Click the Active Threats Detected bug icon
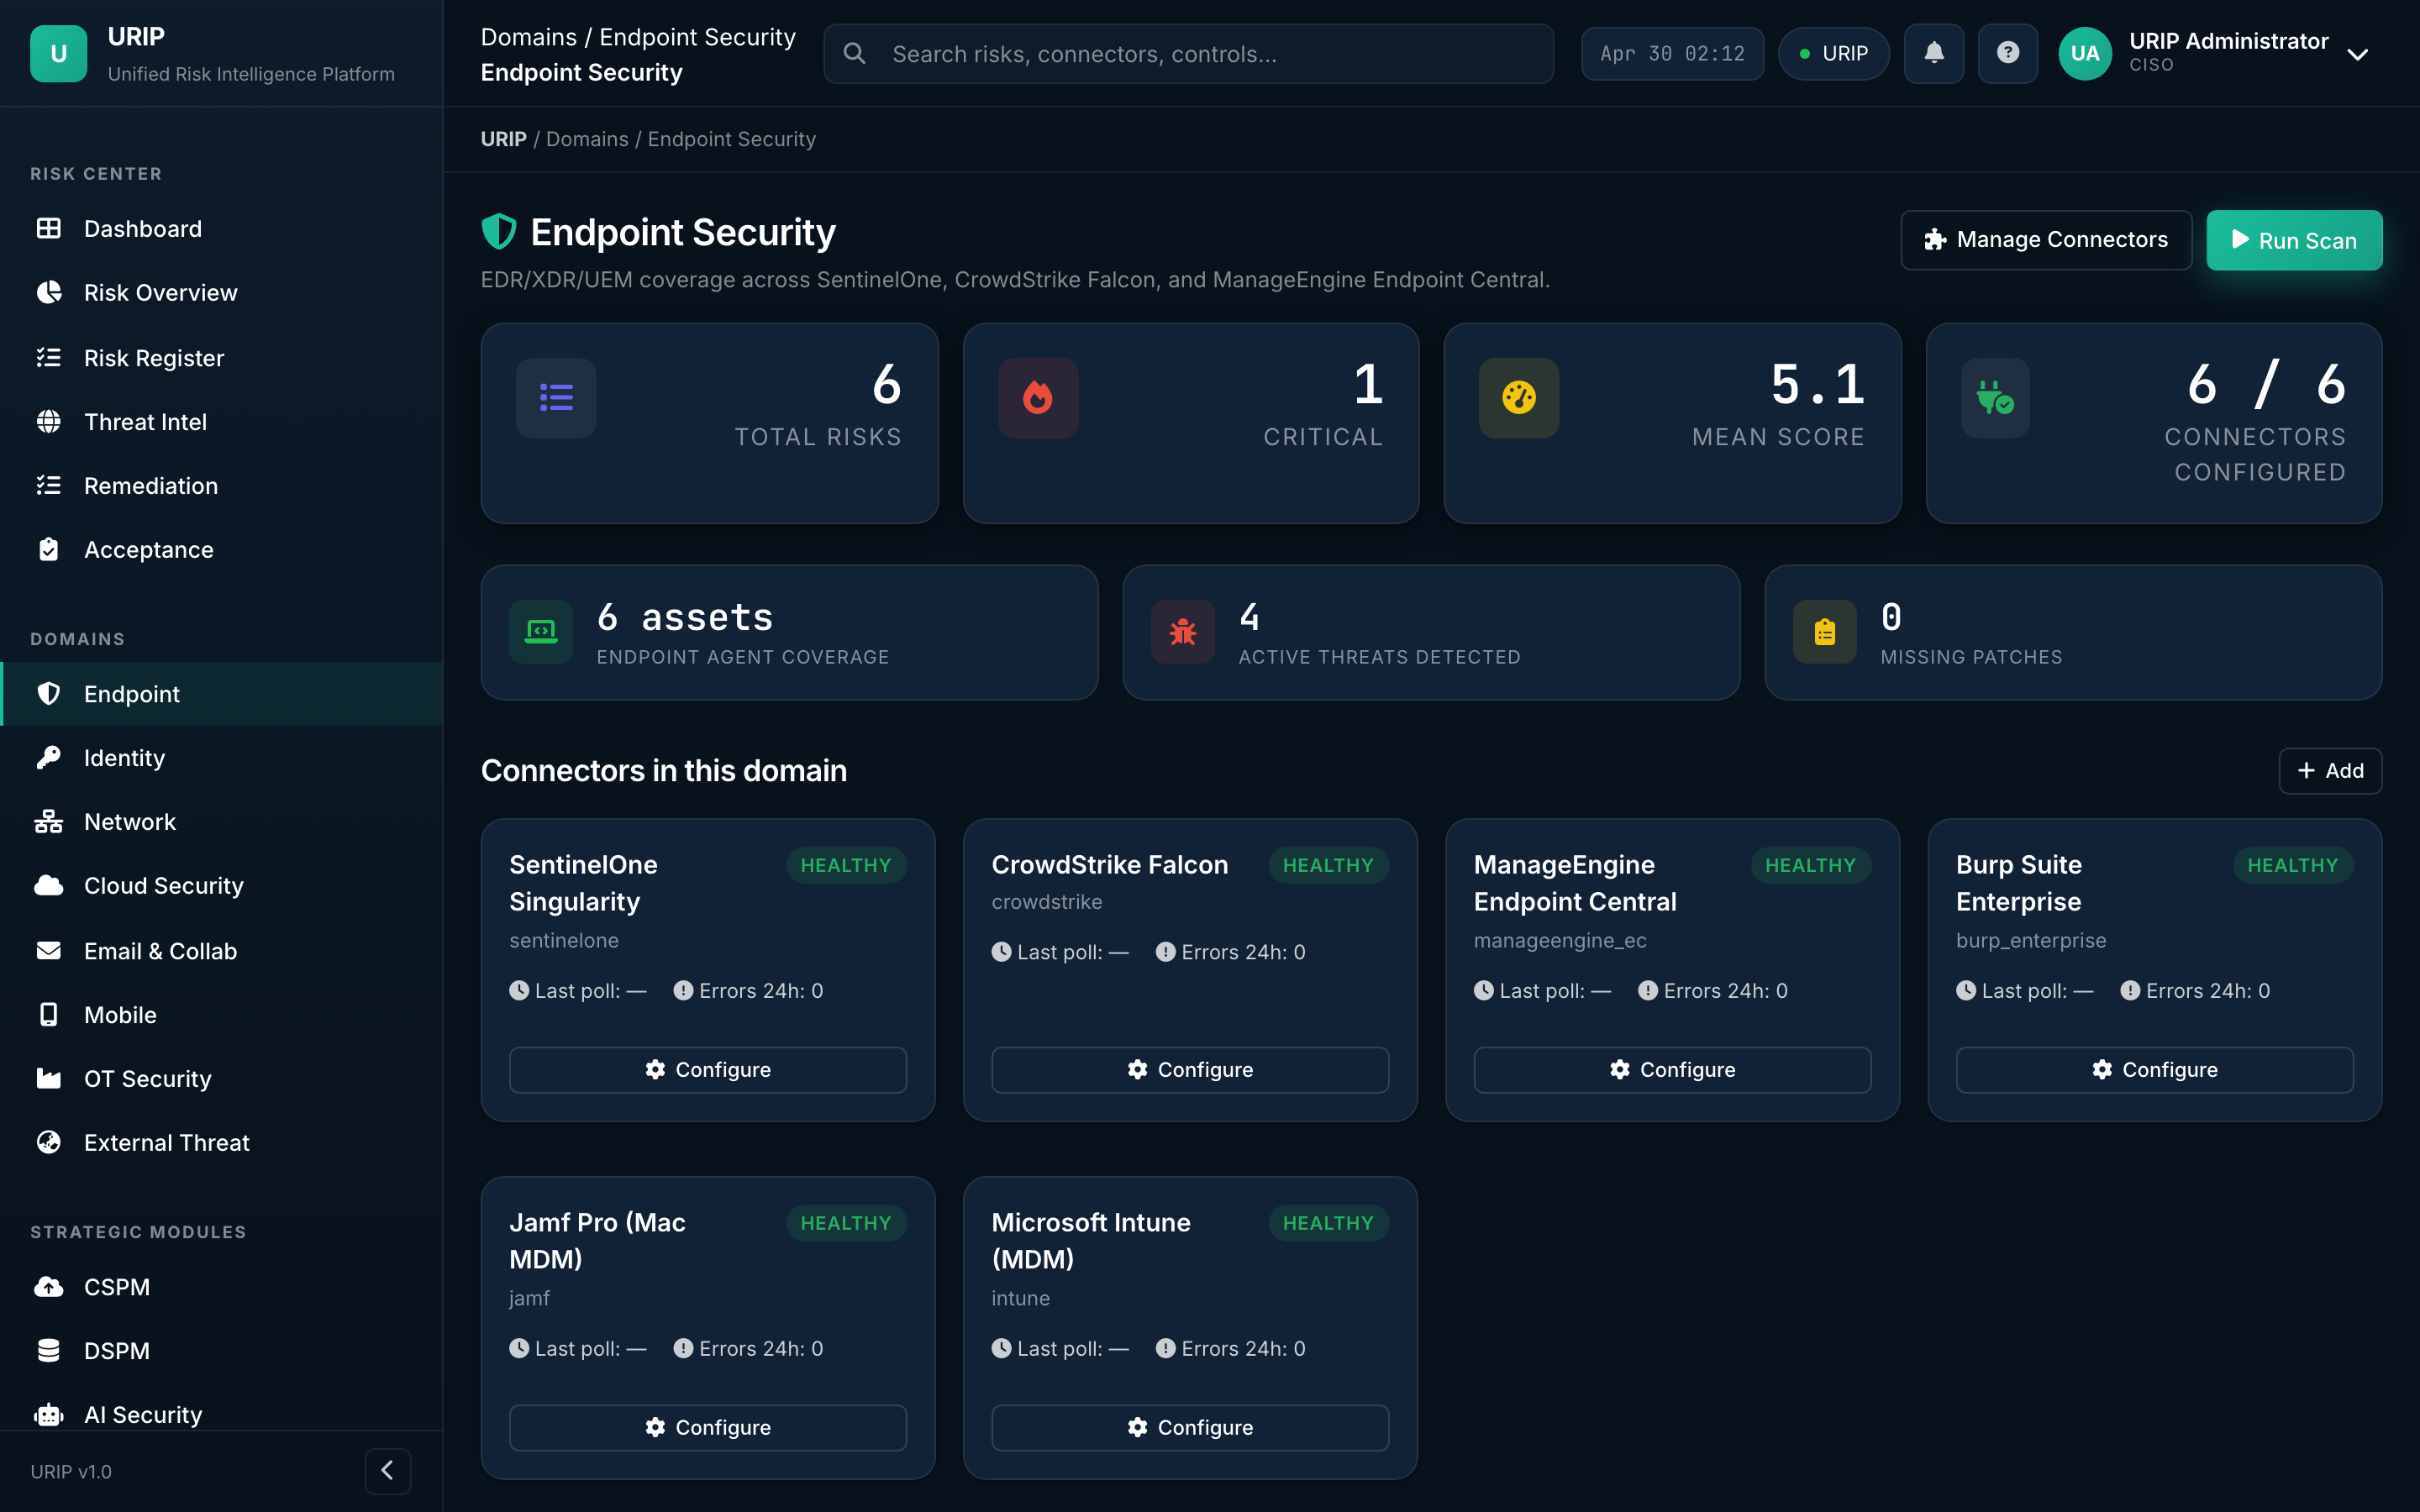The height and width of the screenshot is (1512, 2420). point(1183,631)
